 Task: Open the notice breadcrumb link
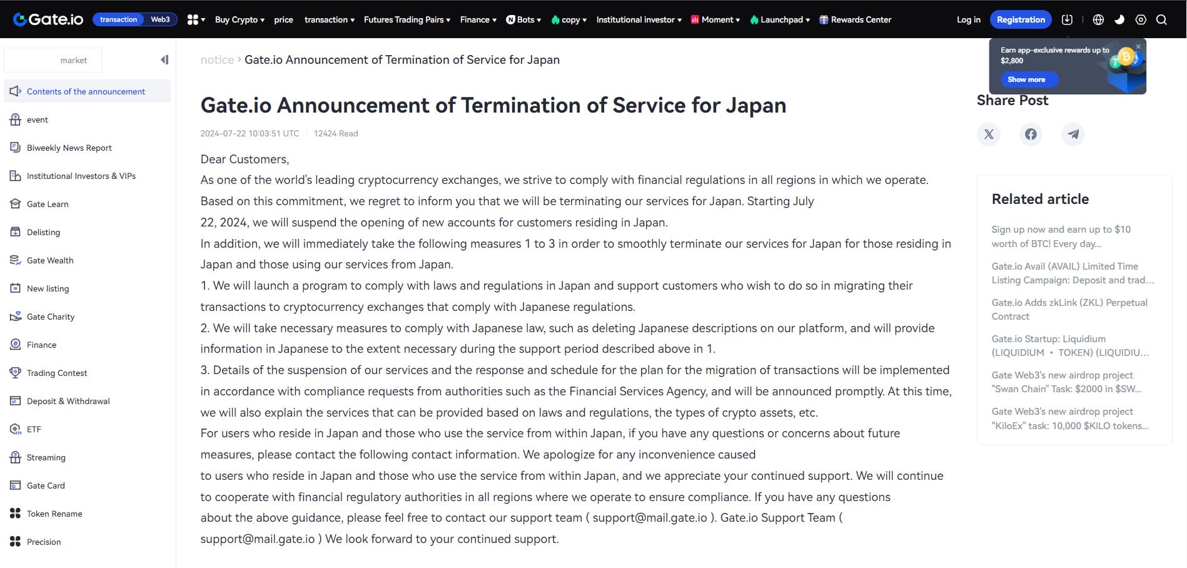tap(217, 59)
